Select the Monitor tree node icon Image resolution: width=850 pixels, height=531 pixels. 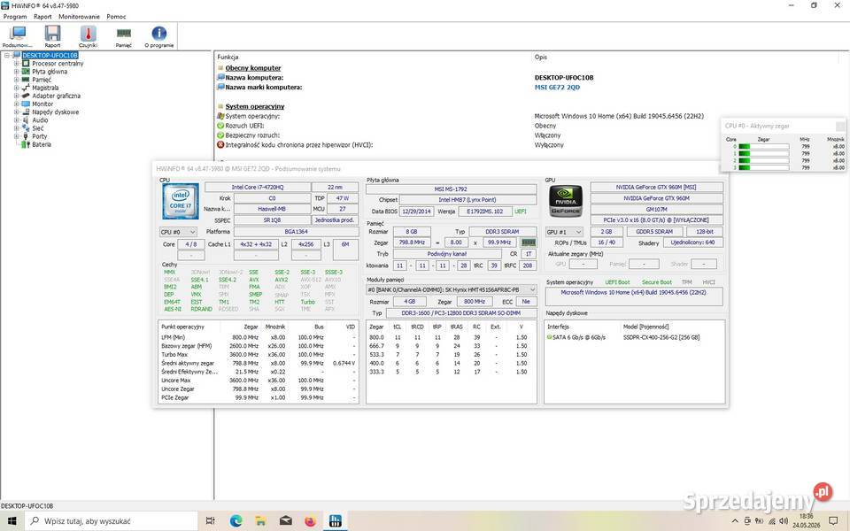(x=26, y=104)
